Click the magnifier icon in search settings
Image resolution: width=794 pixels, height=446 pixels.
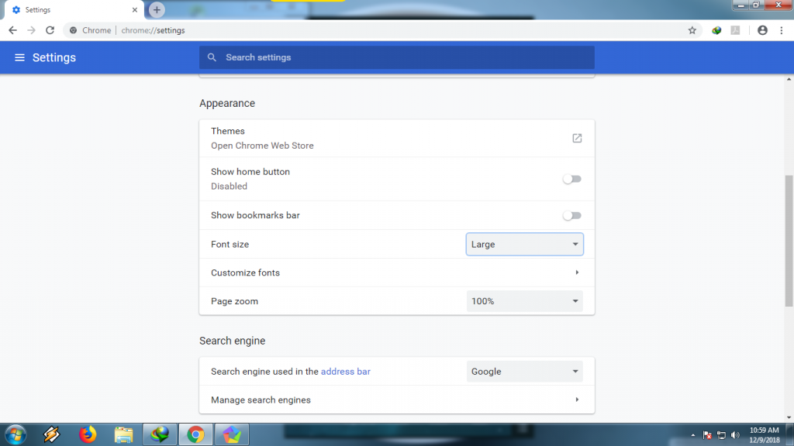point(212,57)
